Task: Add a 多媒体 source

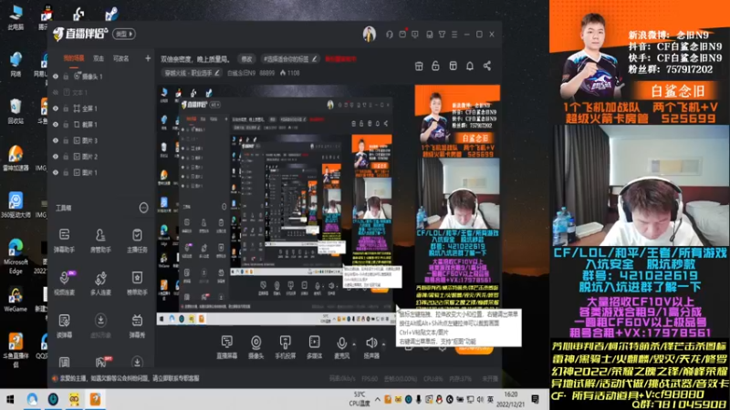Action: (x=314, y=347)
